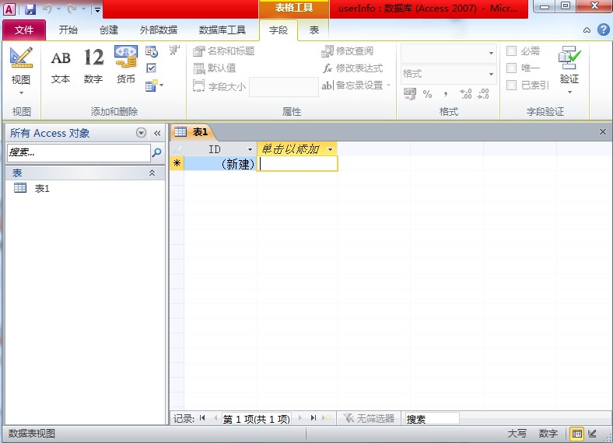
Task: Apply currency format icon in 格式 group
Action: (410, 94)
